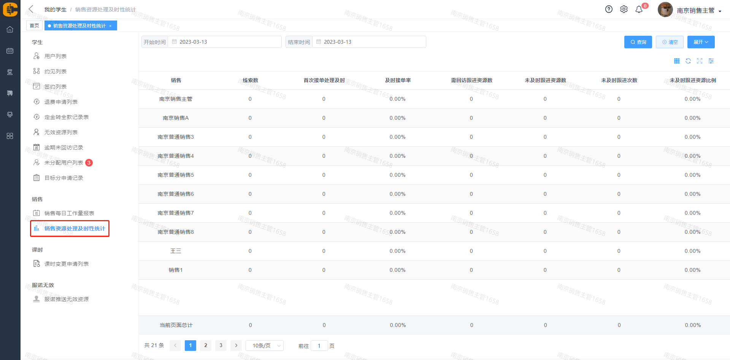Screen dimensions: 730x360
Task: Open the settings gear icon
Action: 624,10
